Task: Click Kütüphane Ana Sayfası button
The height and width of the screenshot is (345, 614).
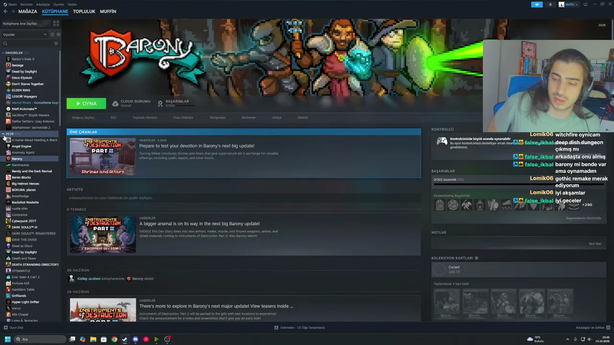Action: pyautogui.click(x=26, y=23)
